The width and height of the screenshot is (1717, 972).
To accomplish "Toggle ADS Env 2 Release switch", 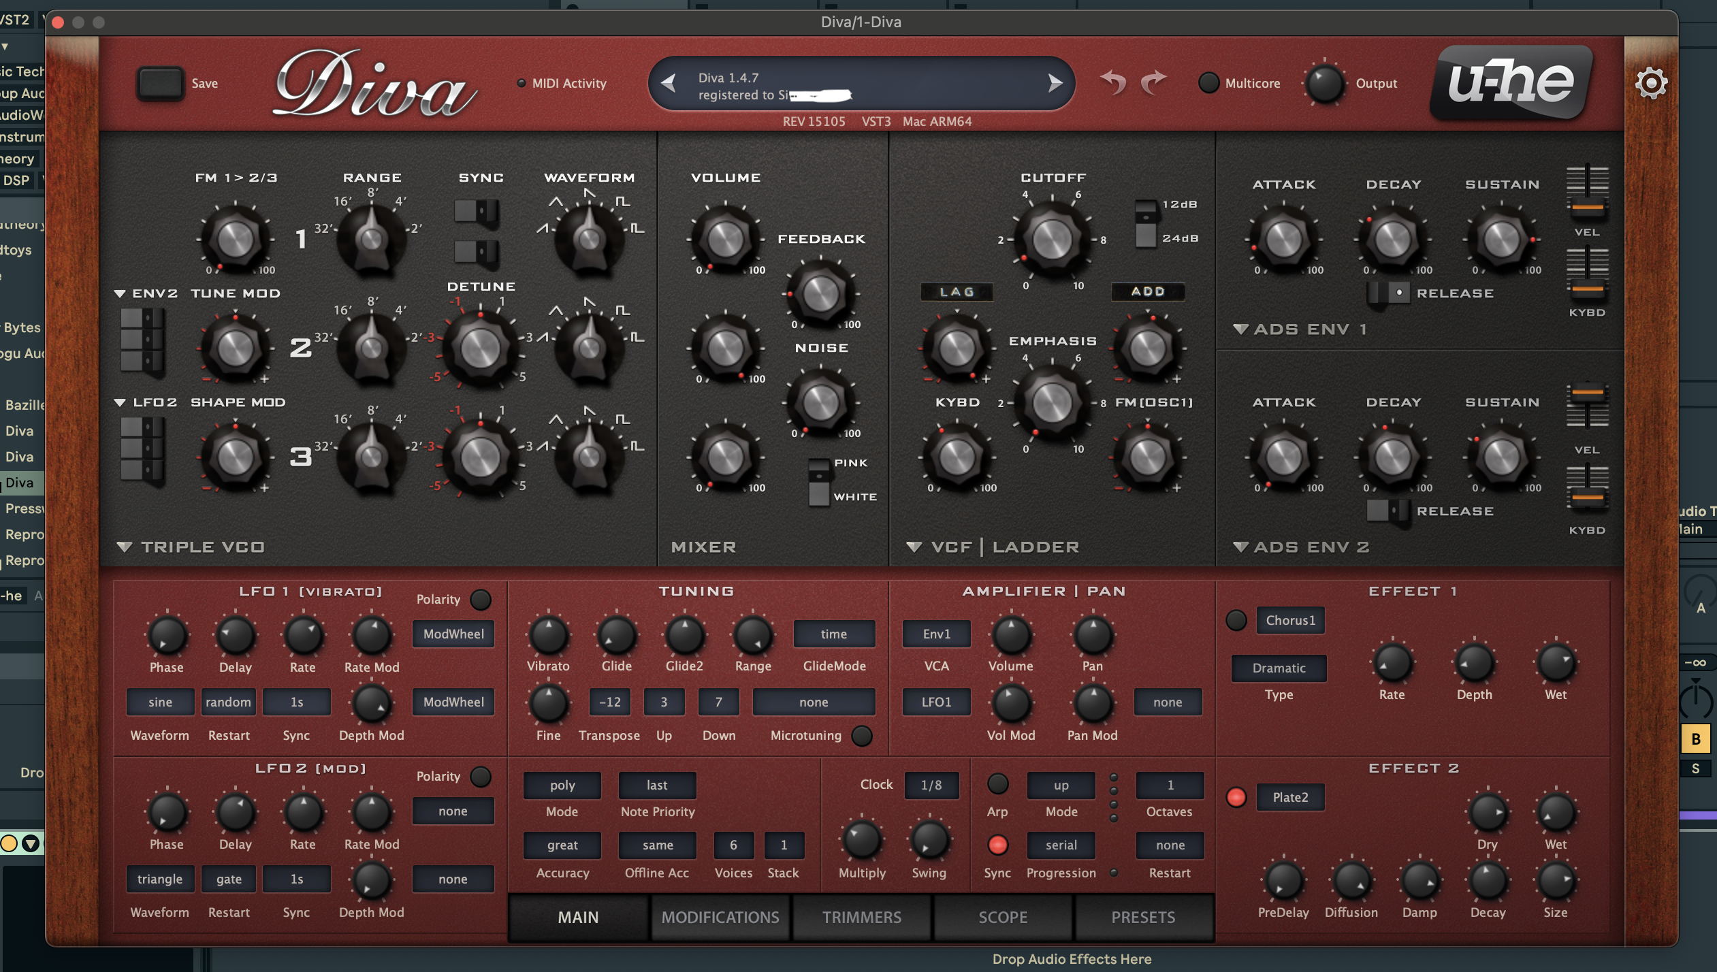I will click(x=1389, y=511).
